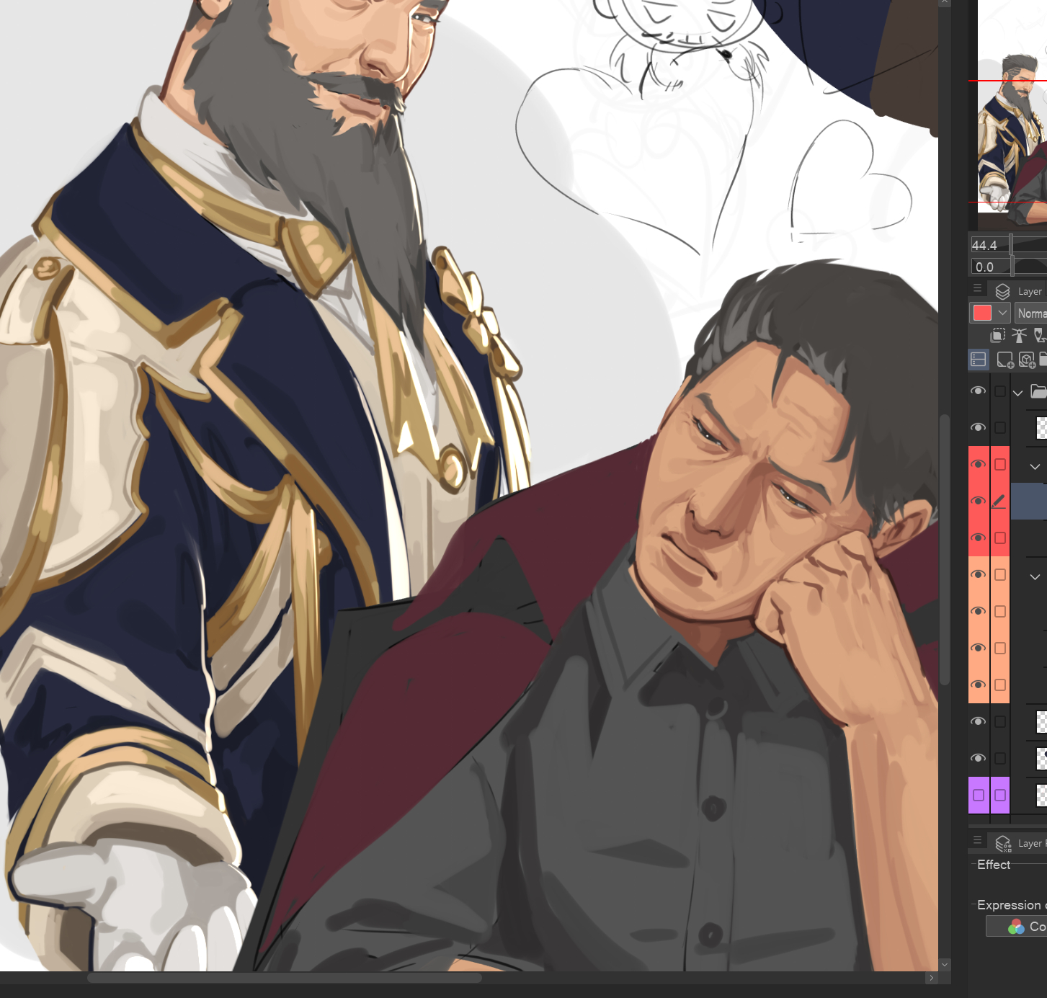Click the new 3D/vector layer icon
The width and height of the screenshot is (1047, 998).
point(1027,360)
